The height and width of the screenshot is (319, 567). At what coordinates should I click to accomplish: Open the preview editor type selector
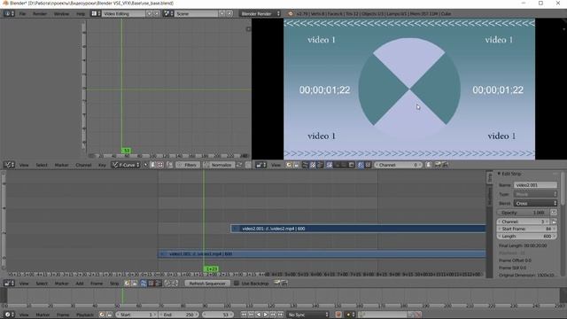pos(261,165)
